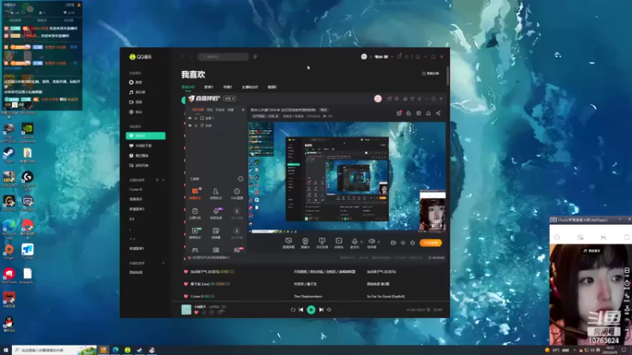Viewport: 632px width, 355px height.
Task: Open QQ Music username dropdown
Action: tap(392, 57)
